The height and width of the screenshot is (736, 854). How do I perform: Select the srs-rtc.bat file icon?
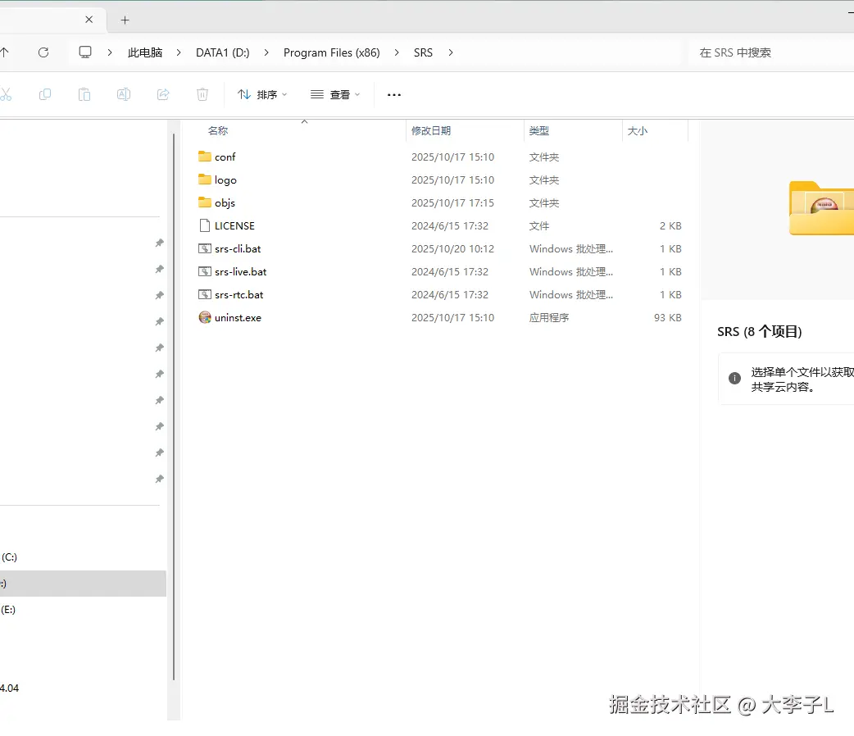205,294
